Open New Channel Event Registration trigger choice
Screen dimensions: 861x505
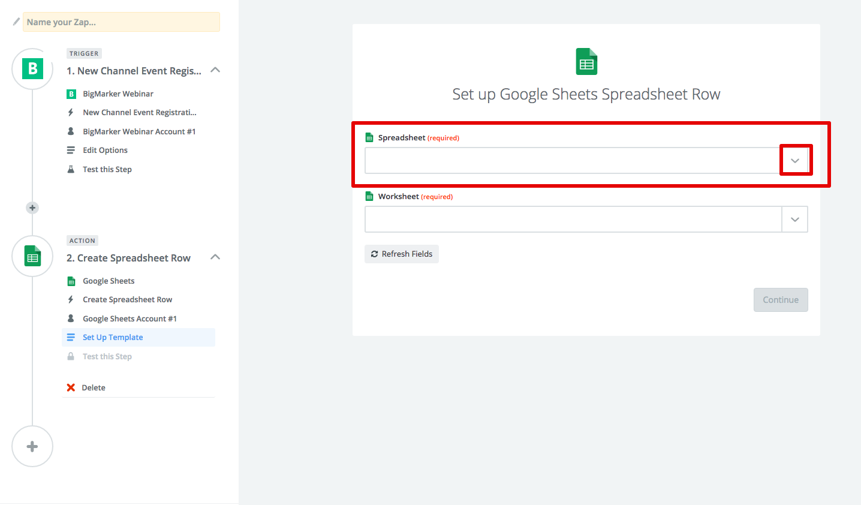[140, 112]
